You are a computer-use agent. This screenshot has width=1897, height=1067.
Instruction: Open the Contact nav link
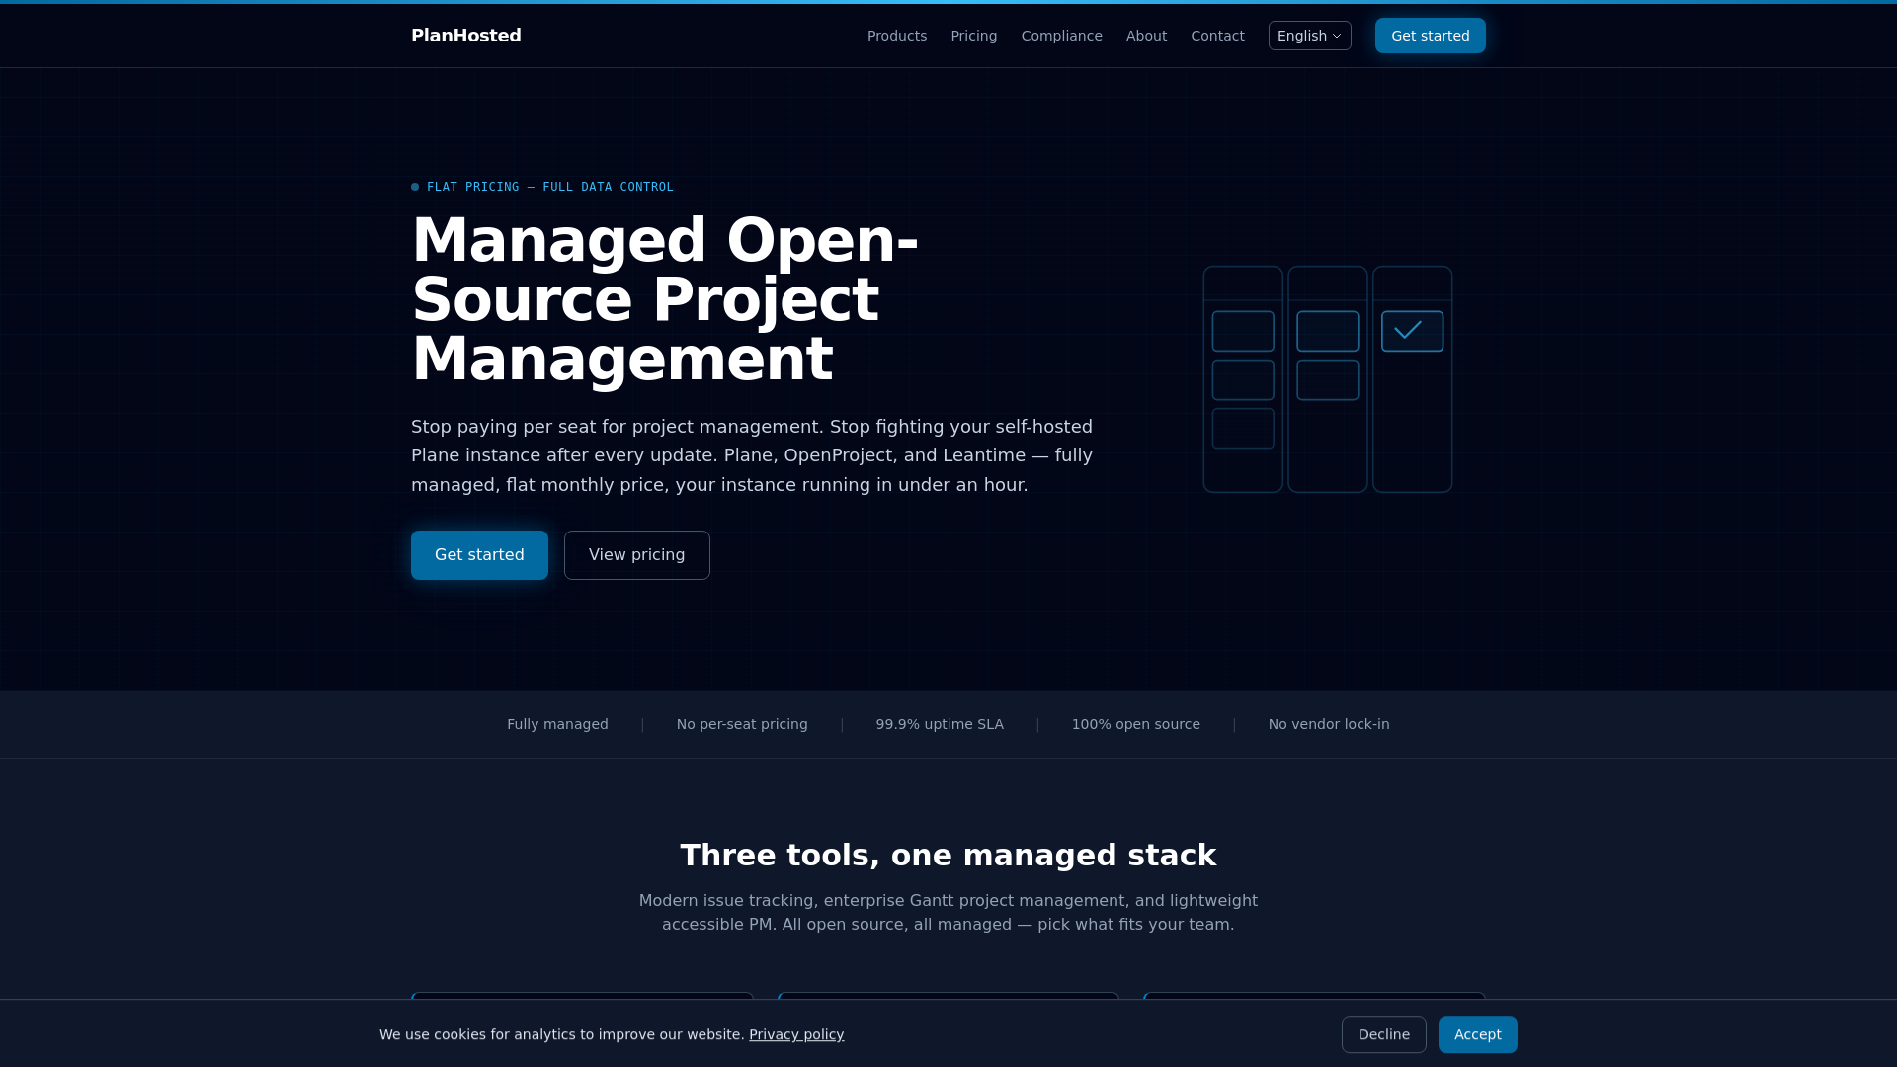click(1217, 36)
